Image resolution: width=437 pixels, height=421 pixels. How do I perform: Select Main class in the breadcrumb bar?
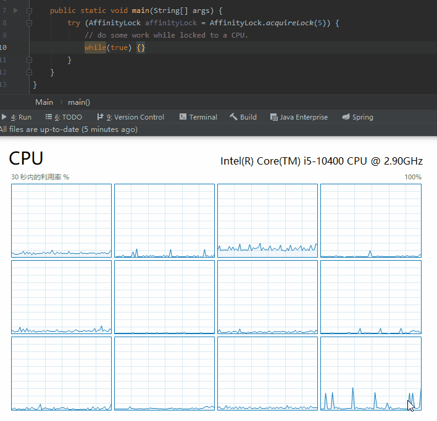click(x=44, y=102)
